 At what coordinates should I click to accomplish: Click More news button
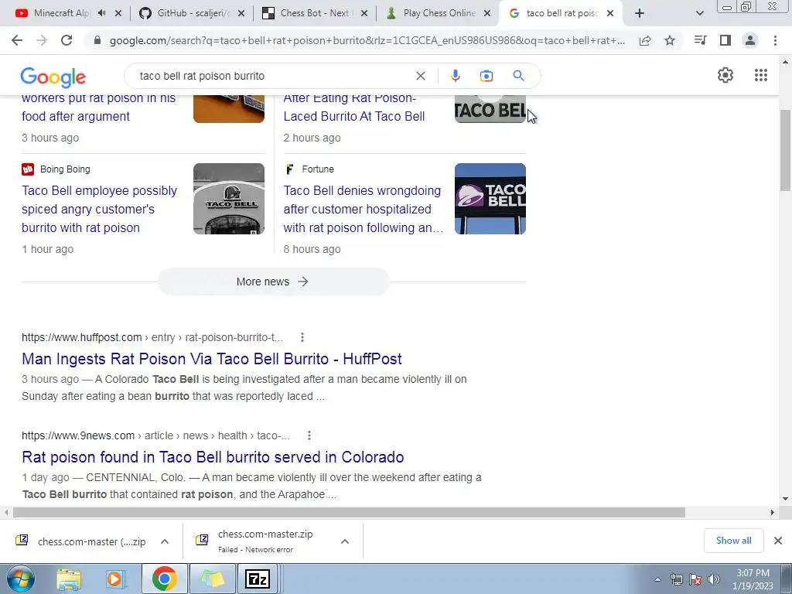click(x=273, y=282)
